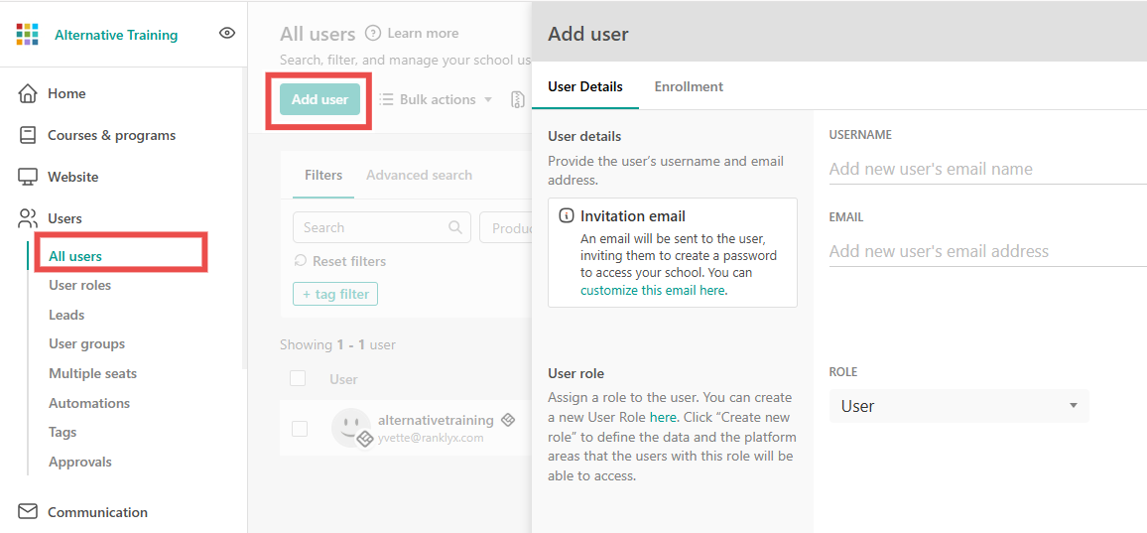Viewport: 1147px width, 533px height.
Task: Open Home in the sidebar
Action: 66,93
